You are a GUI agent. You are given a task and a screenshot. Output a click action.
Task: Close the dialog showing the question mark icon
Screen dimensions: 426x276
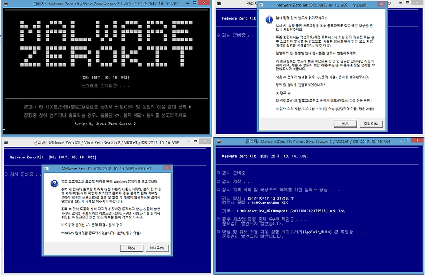pos(167,168)
